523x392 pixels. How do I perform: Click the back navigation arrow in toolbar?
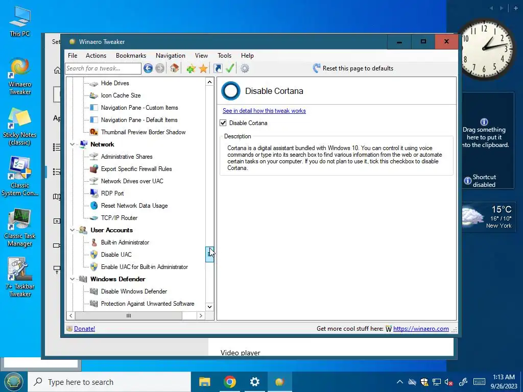[148, 68]
